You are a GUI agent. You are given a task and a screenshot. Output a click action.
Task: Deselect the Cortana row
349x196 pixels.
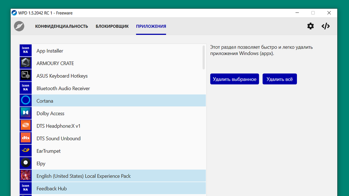pos(113,101)
